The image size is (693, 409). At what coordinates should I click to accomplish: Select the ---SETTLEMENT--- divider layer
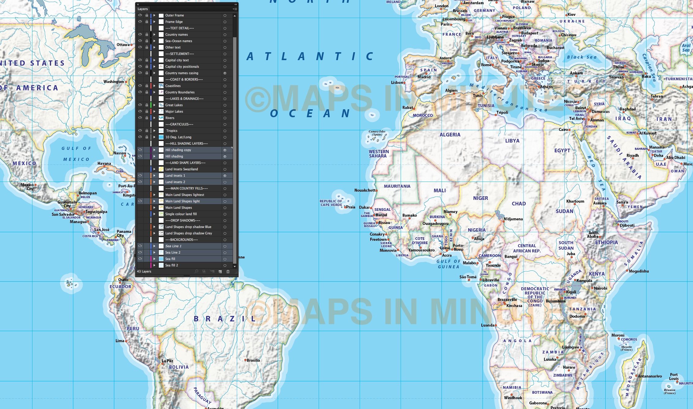[180, 54]
